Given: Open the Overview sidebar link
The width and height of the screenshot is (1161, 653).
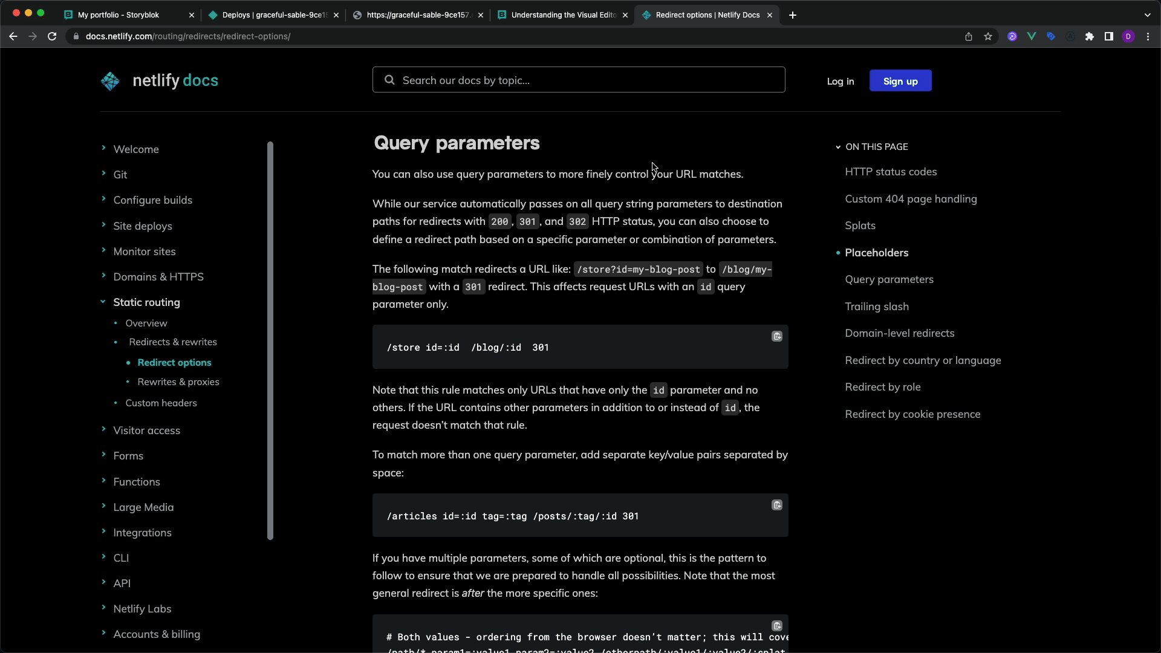Looking at the screenshot, I should tap(146, 323).
